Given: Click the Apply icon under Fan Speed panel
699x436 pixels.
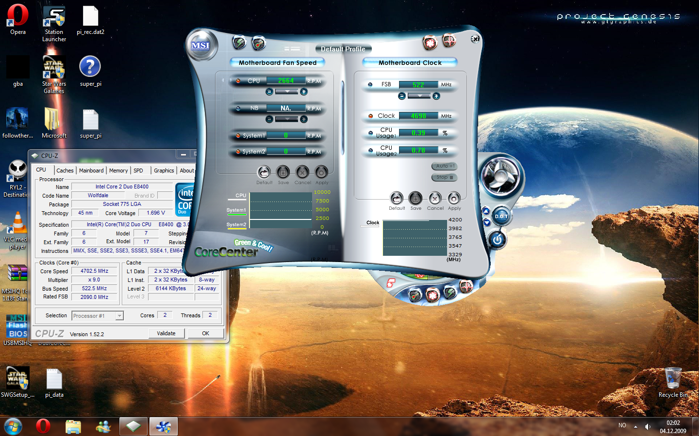Looking at the screenshot, I should [x=321, y=172].
